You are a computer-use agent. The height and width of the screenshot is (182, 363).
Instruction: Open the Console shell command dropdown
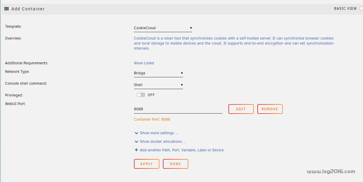[158, 85]
